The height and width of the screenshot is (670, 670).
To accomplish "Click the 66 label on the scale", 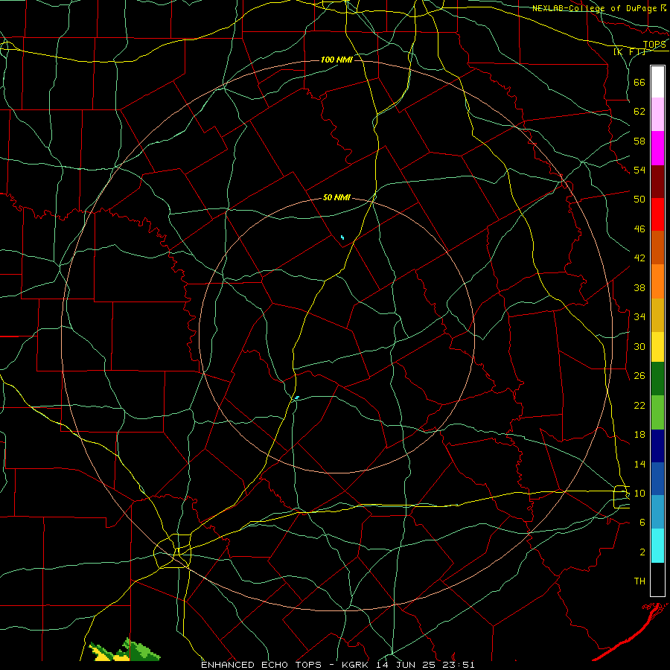I will coord(639,82).
